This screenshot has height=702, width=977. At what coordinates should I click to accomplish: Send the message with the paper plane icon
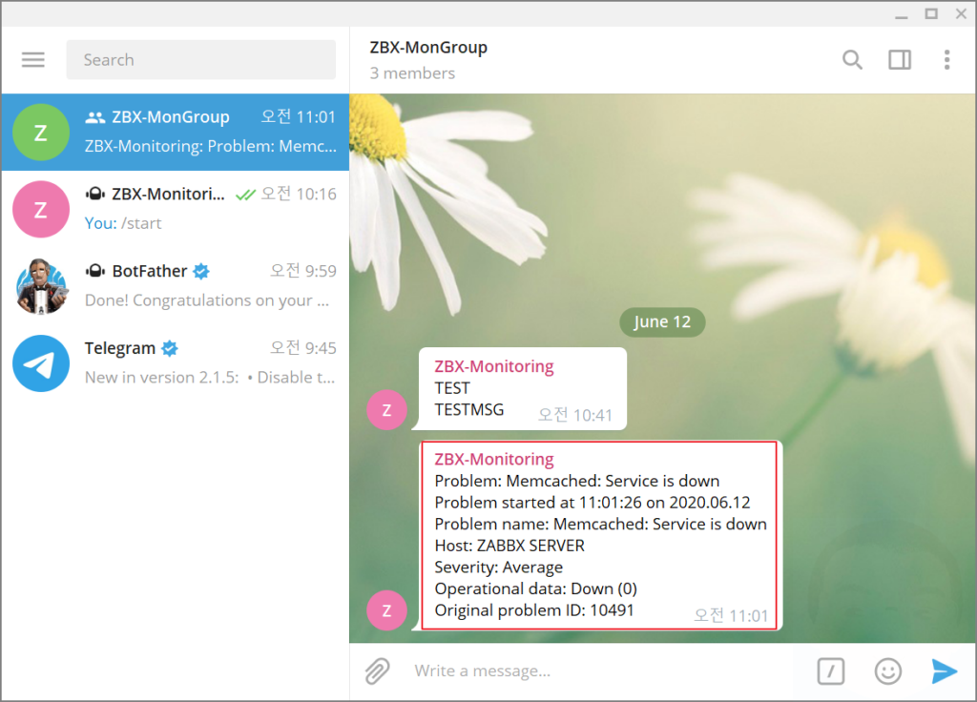pos(944,671)
